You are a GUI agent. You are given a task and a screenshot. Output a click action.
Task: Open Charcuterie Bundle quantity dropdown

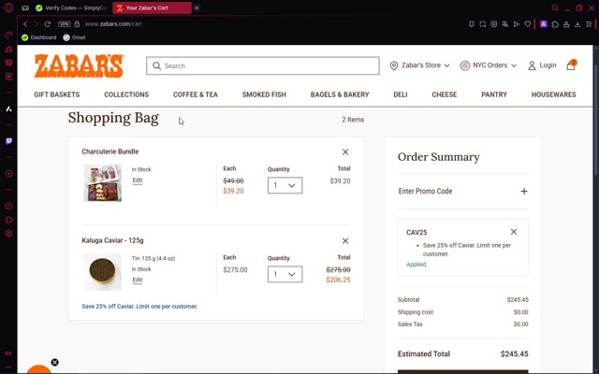(x=285, y=185)
